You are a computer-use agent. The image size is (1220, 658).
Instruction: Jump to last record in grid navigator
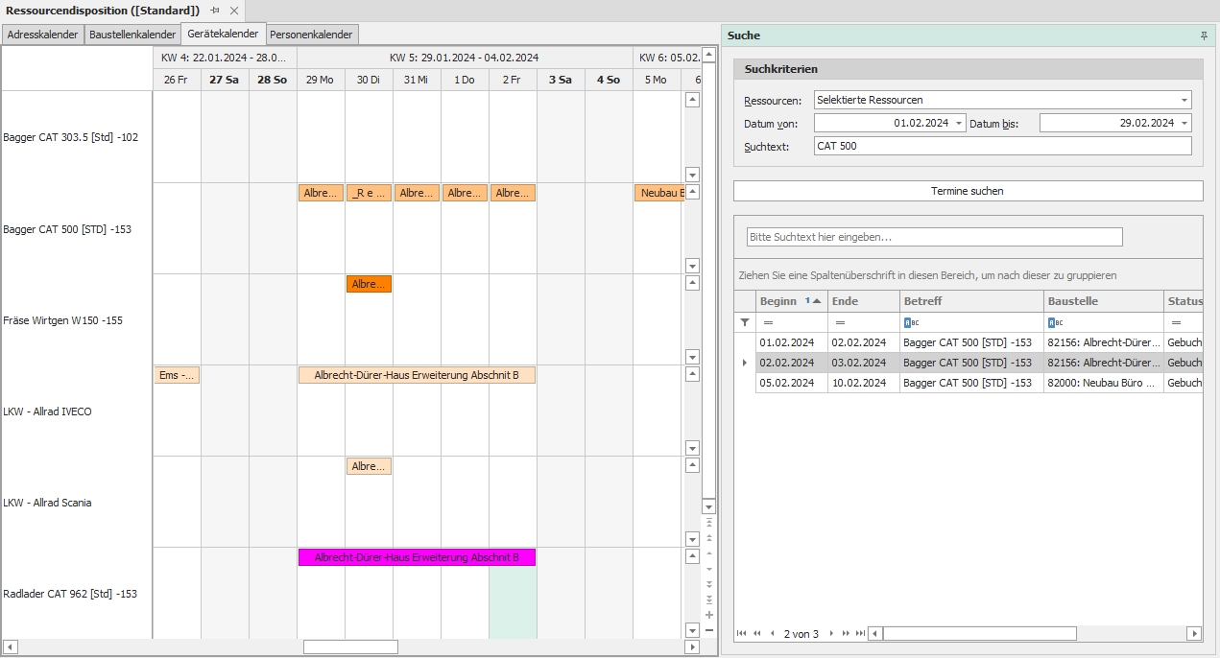tap(860, 633)
